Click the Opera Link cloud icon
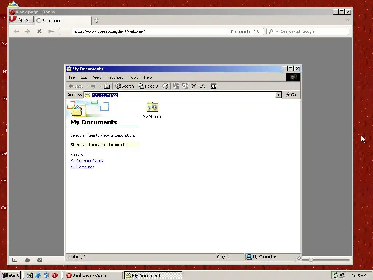The width and height of the screenshot is (373, 280). 27,260
